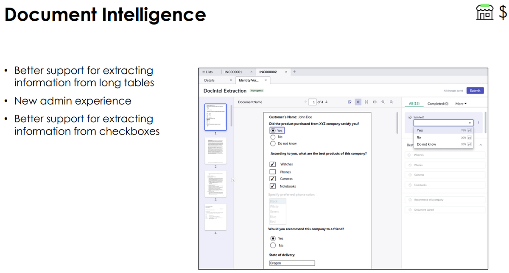Select page 3 thumbnail in the sidebar
This screenshot has width=509, height=273.
tap(215, 184)
